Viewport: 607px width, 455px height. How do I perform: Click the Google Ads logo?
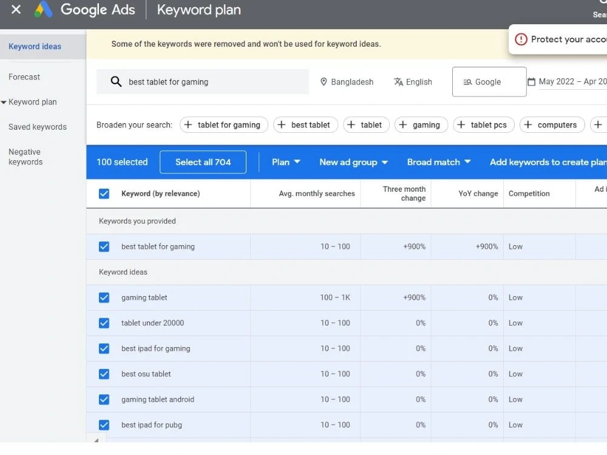pos(43,9)
